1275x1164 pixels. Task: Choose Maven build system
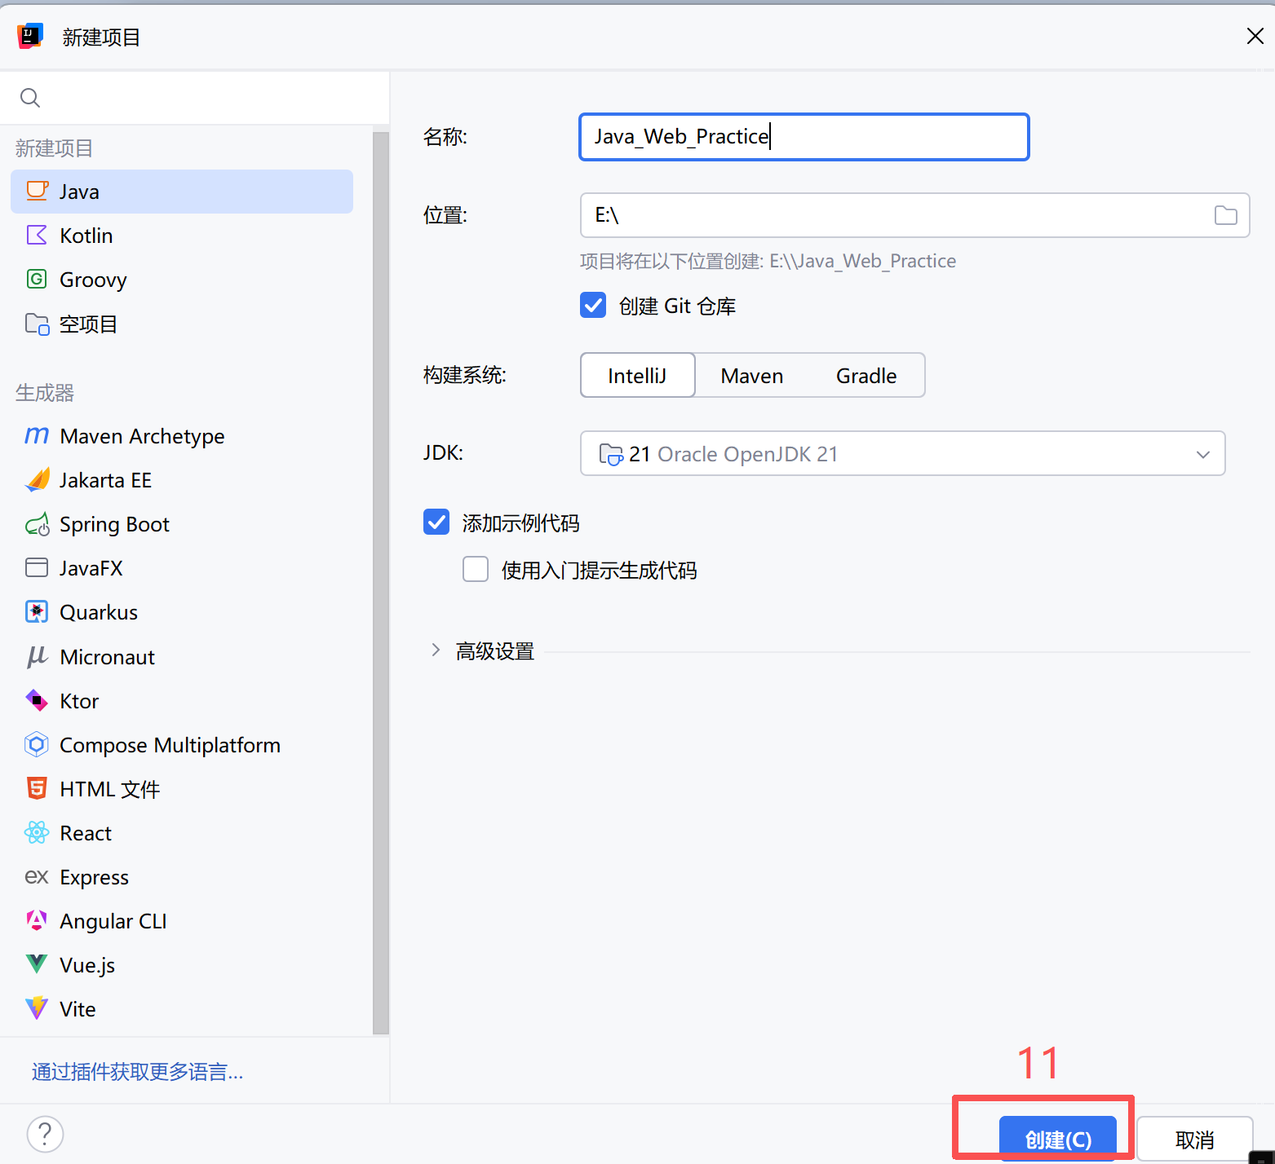point(752,375)
